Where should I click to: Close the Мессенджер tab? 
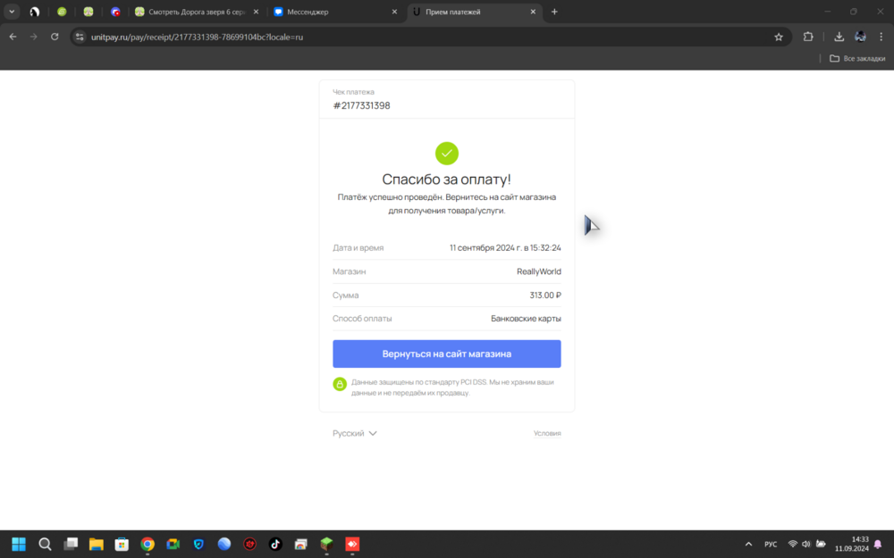pyautogui.click(x=394, y=12)
